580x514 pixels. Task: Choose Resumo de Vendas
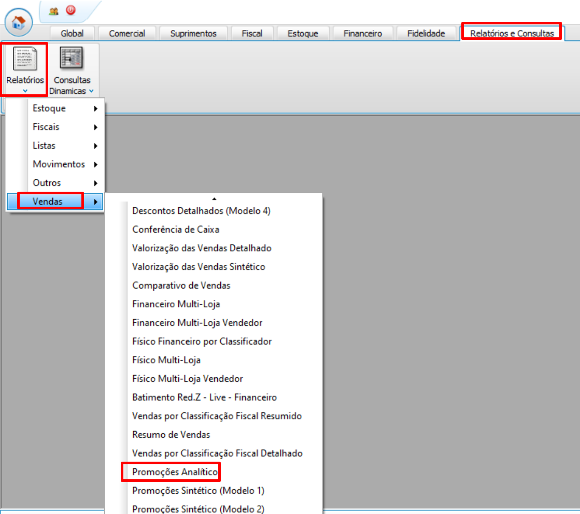pyautogui.click(x=171, y=435)
